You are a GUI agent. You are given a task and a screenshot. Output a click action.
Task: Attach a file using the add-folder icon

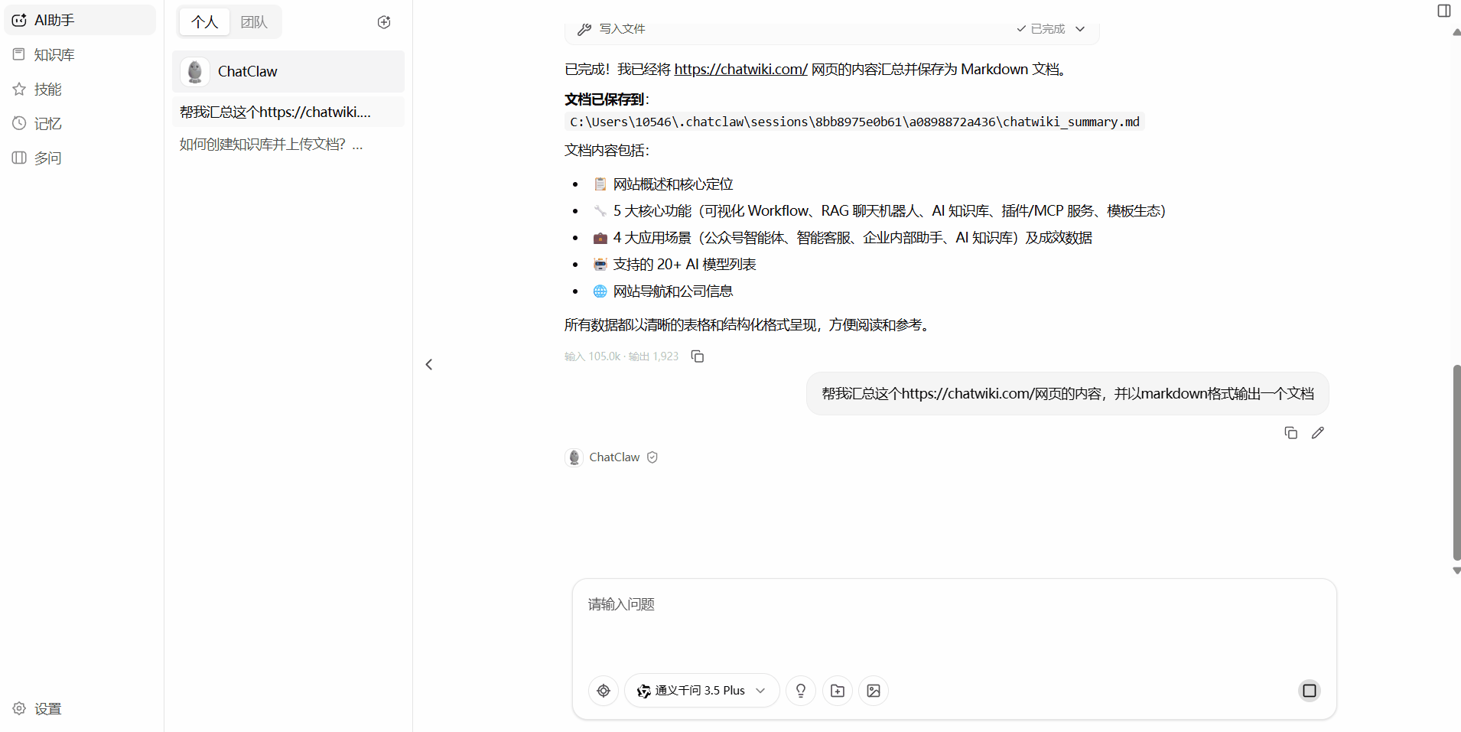pos(837,690)
